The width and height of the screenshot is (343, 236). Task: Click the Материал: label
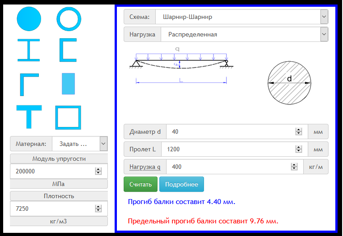click(31, 144)
